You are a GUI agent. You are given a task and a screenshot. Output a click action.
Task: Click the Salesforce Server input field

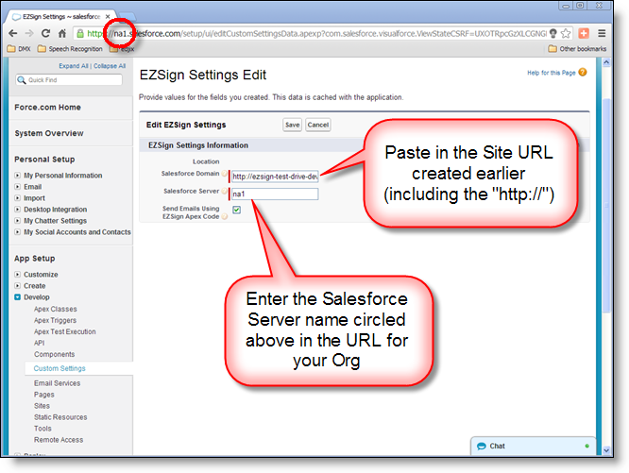[x=275, y=194]
